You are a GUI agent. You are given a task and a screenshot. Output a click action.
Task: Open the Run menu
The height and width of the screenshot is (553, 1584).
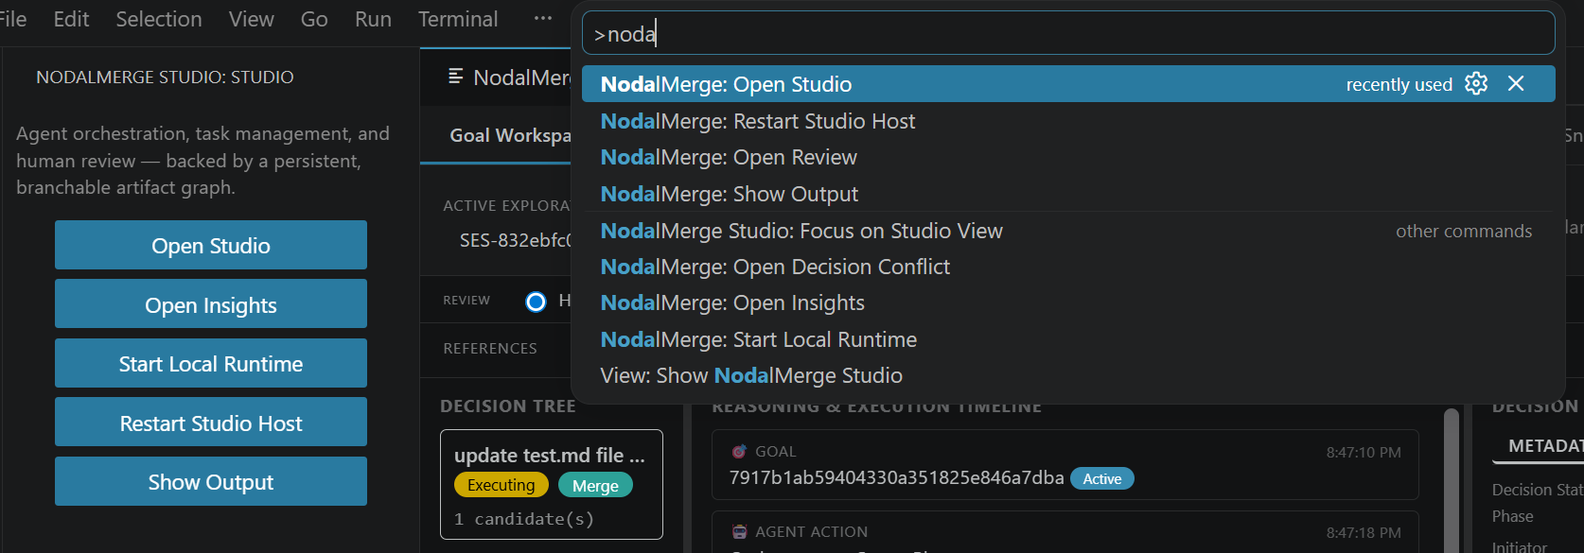pyautogui.click(x=373, y=19)
